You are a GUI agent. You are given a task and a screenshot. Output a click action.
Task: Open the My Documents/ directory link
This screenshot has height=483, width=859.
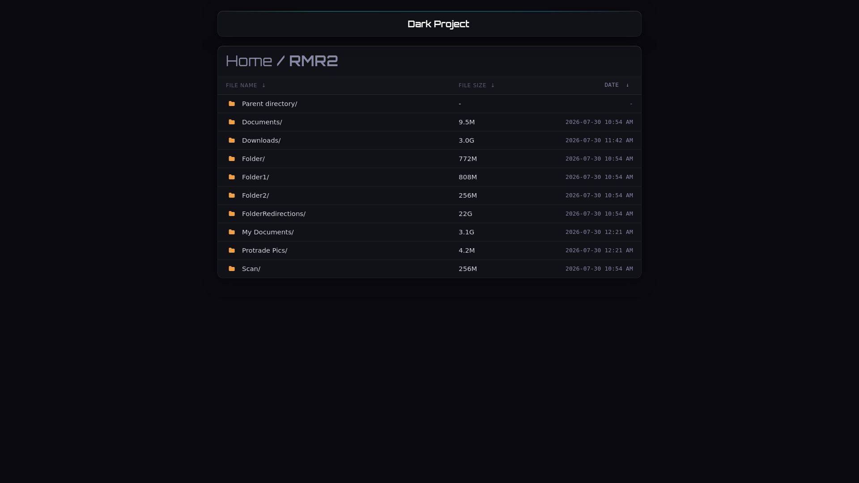pos(268,232)
